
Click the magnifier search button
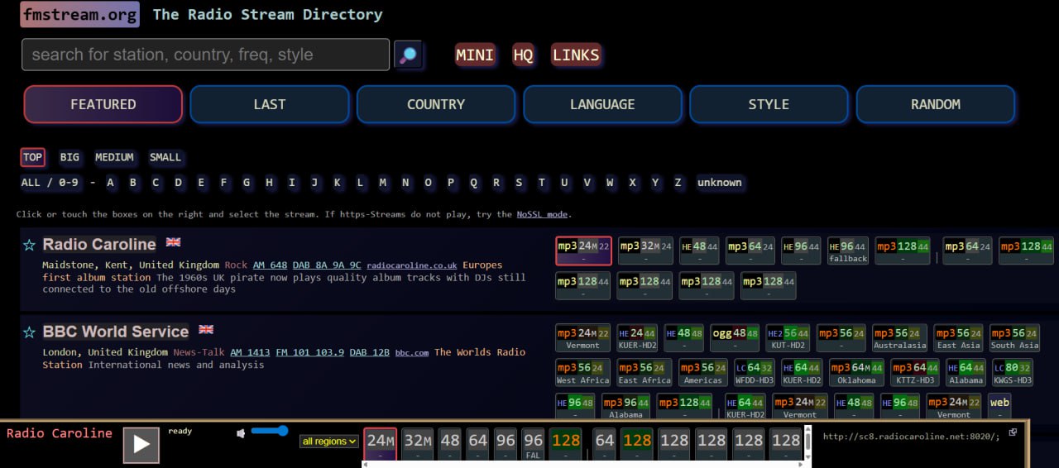(408, 55)
